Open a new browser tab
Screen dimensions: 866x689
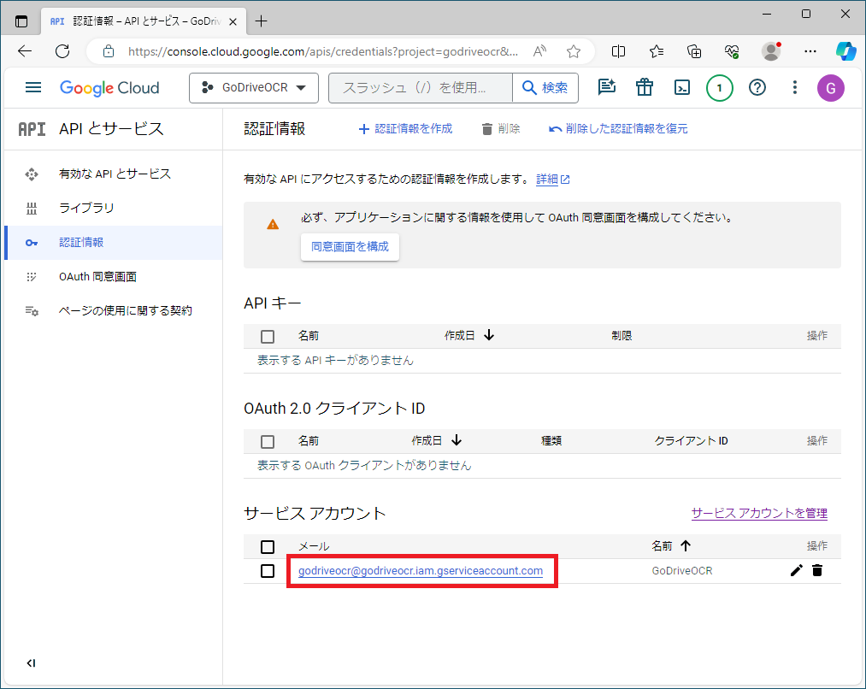261,21
